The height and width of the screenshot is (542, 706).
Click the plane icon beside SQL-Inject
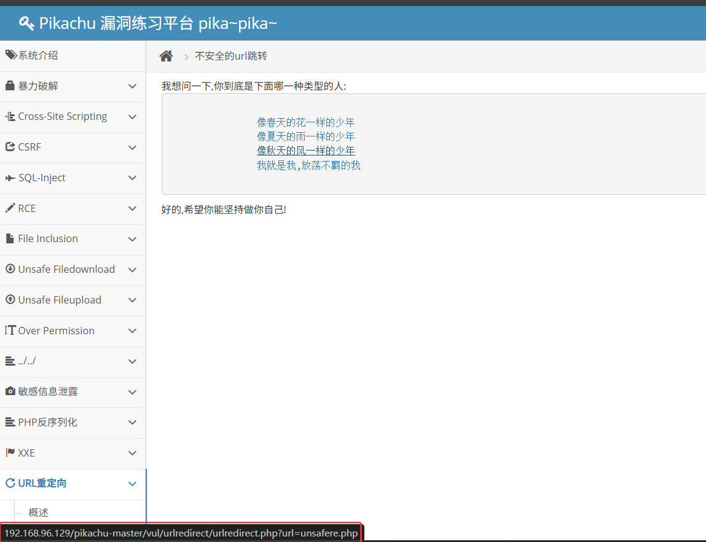click(x=10, y=178)
